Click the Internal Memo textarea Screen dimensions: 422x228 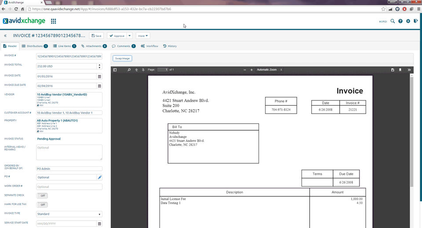(x=69, y=152)
